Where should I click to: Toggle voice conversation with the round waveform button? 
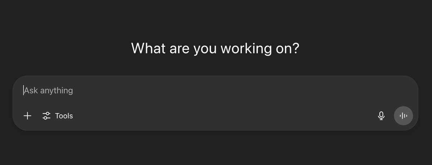(x=403, y=116)
